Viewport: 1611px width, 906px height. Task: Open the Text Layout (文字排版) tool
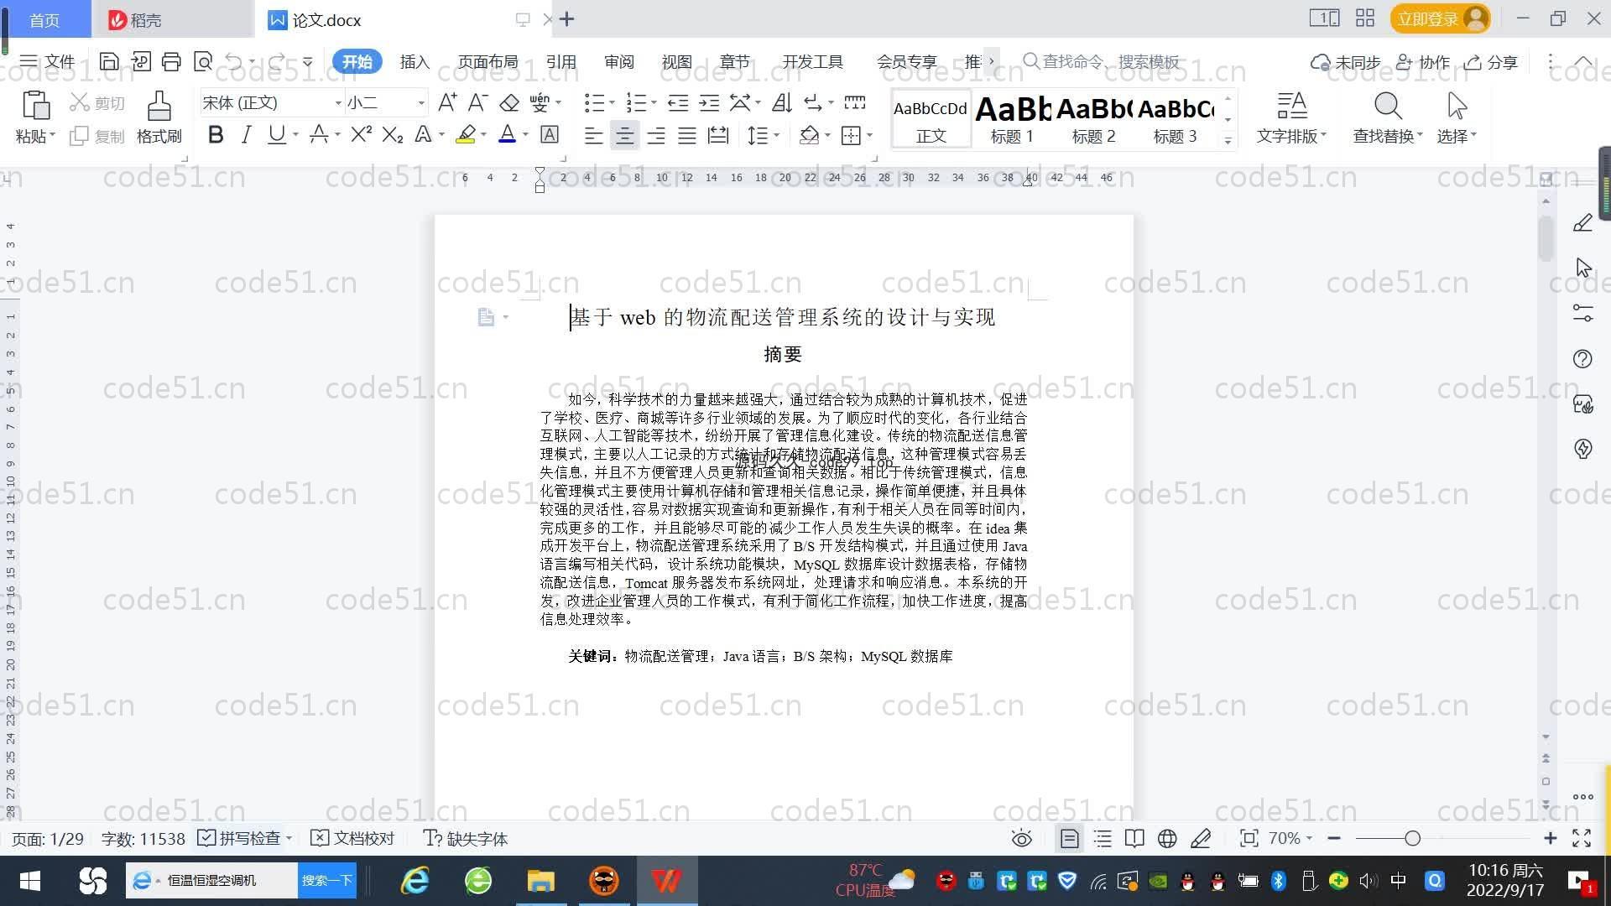(x=1291, y=117)
